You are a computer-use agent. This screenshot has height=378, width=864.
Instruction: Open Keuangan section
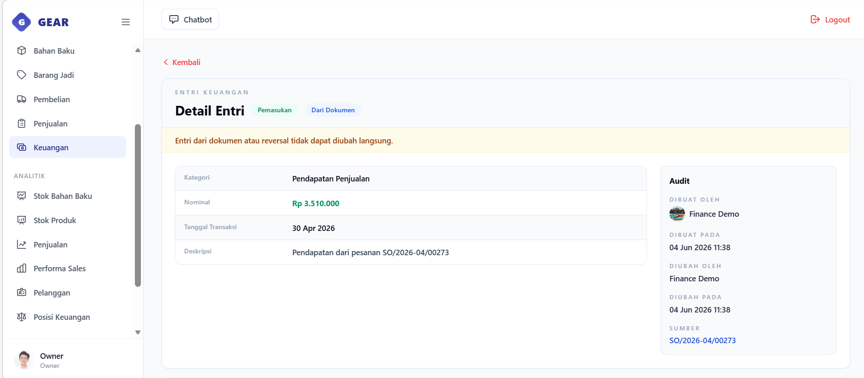pos(67,147)
